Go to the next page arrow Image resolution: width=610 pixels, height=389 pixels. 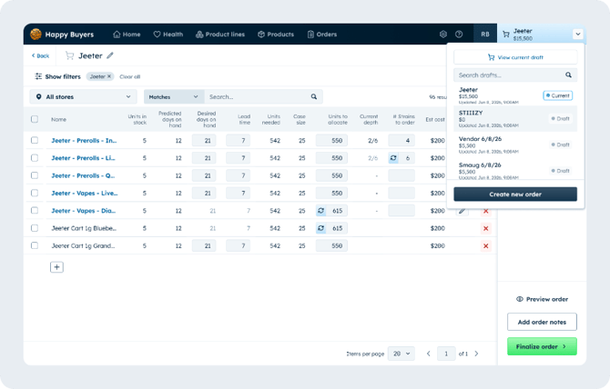[476, 354]
